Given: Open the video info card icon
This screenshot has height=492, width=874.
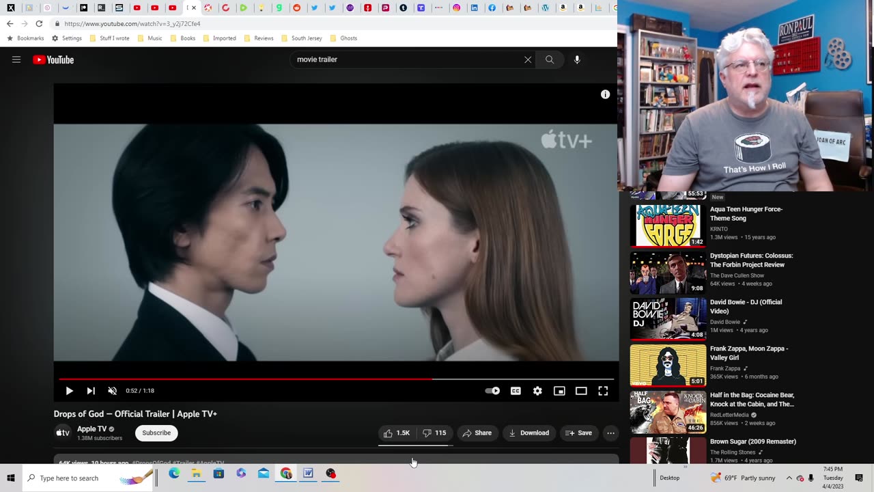Looking at the screenshot, I should click(x=605, y=94).
